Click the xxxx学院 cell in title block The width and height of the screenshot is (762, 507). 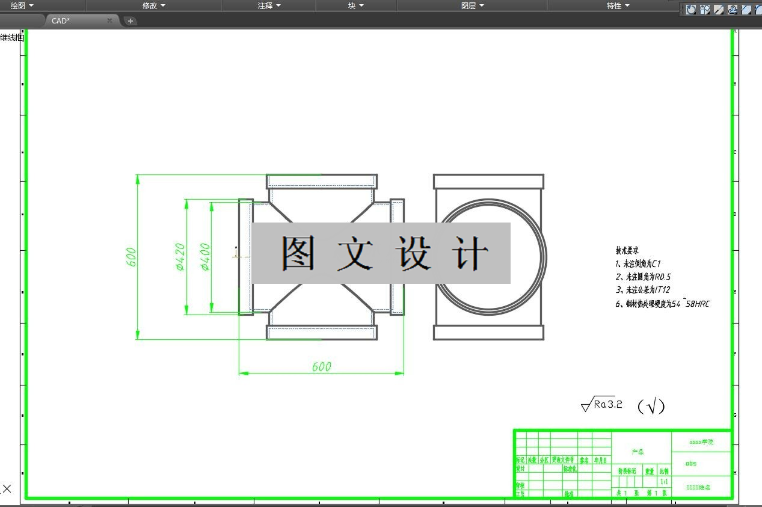(701, 441)
